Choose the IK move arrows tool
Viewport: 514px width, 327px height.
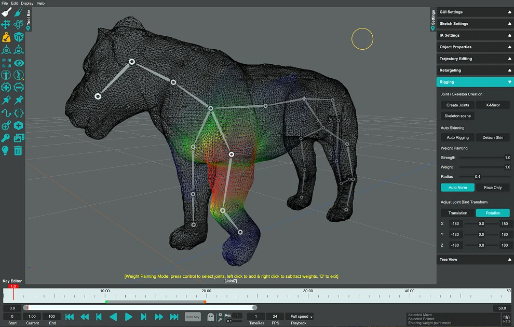(6, 24)
